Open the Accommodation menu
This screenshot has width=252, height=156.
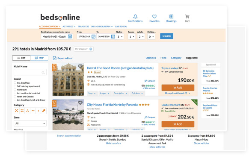click(50, 26)
